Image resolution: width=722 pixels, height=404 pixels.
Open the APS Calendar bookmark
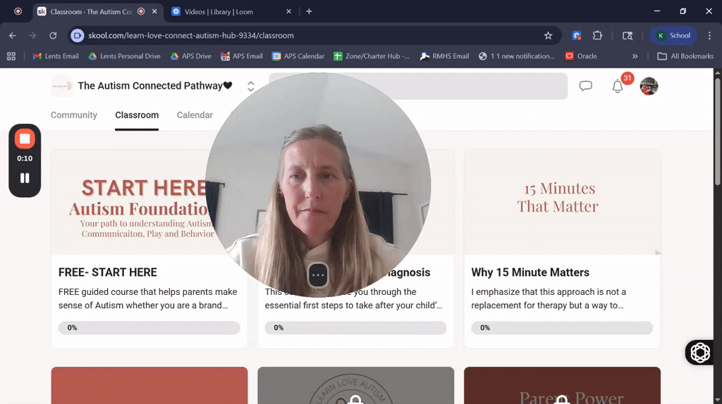coord(298,56)
